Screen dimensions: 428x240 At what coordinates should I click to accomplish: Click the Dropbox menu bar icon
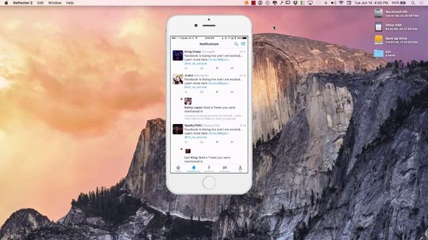pos(296,3)
